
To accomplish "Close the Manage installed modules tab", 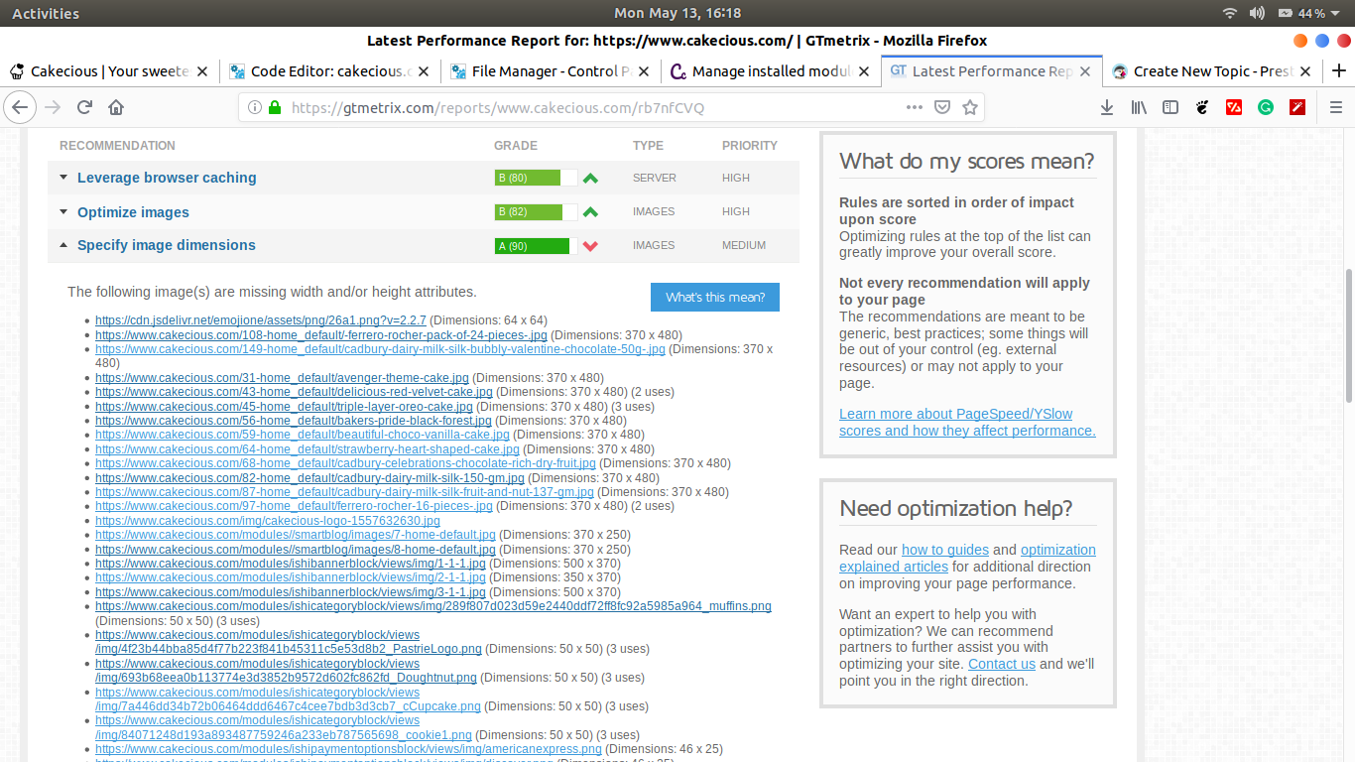I will (x=863, y=71).
